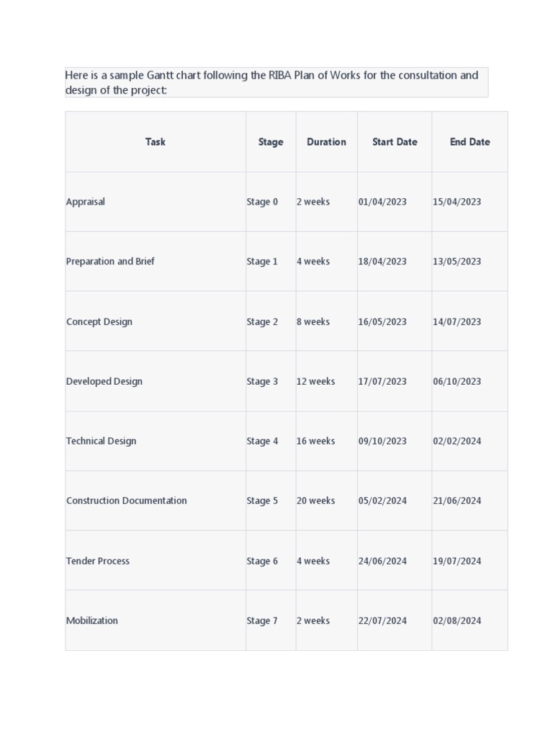Click the Concept Design task cell
The image size is (553, 738).
point(156,321)
